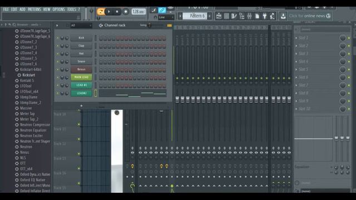Select the Snare channel button

81,62
